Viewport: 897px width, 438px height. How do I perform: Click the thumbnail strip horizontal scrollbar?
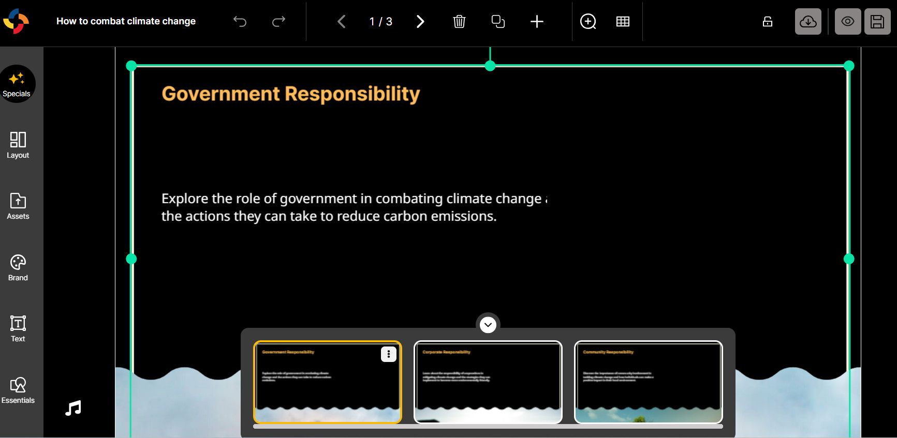tap(488, 427)
